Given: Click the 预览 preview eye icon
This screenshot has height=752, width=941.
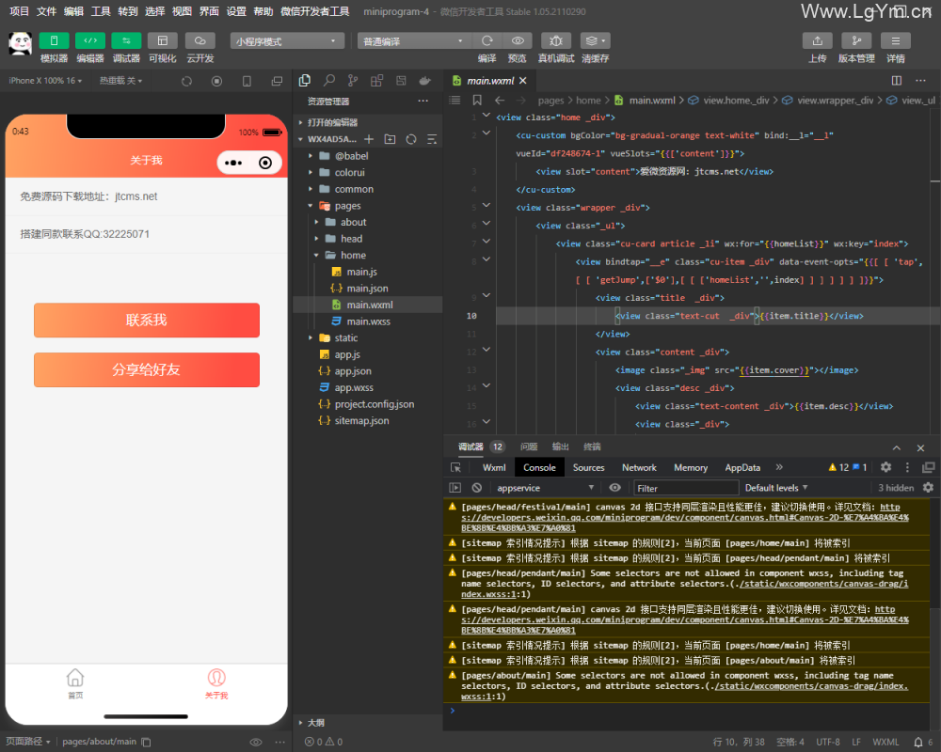Looking at the screenshot, I should [518, 40].
